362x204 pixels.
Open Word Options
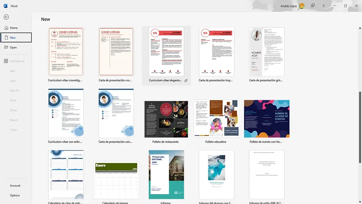(15, 195)
